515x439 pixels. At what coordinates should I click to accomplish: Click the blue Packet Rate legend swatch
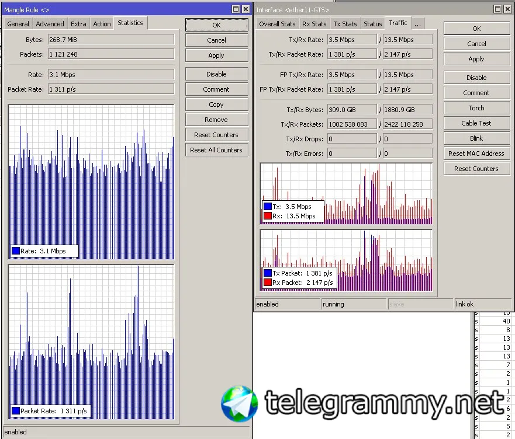coord(15,411)
